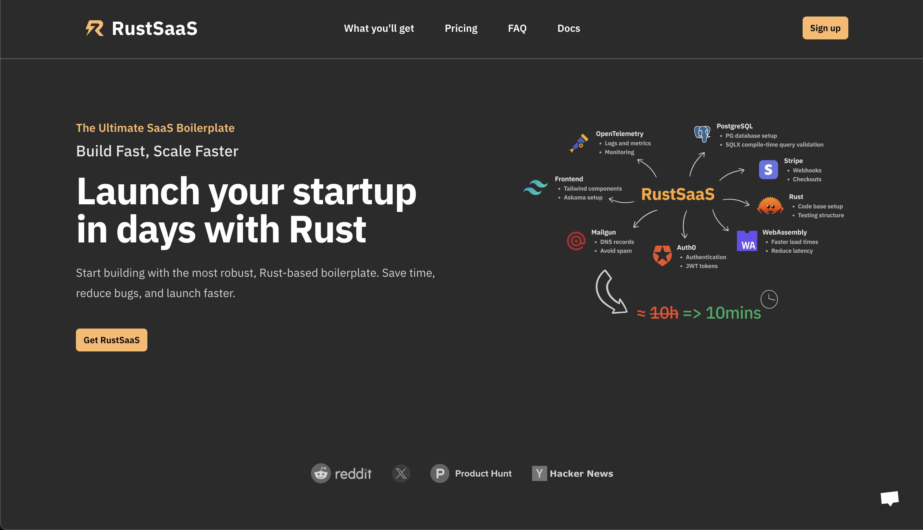The height and width of the screenshot is (530, 923).
Task: Click the 'Avoid spam' bullet
Action: click(x=616, y=251)
